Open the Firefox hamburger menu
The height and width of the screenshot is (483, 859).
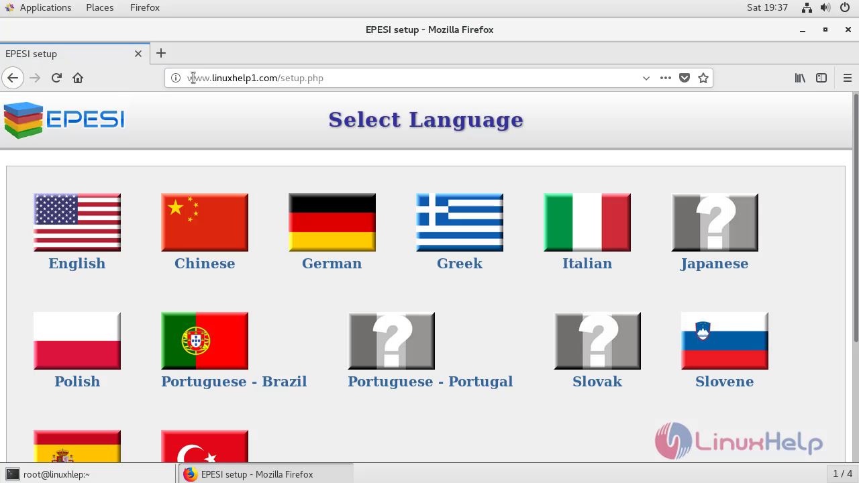pos(847,78)
